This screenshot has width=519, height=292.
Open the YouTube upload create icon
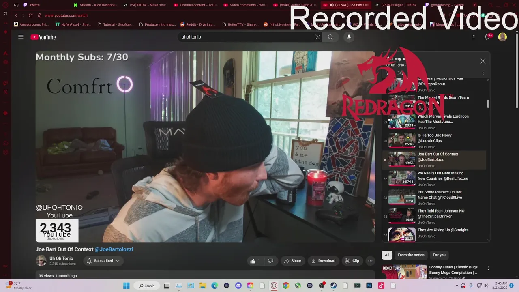point(474,37)
